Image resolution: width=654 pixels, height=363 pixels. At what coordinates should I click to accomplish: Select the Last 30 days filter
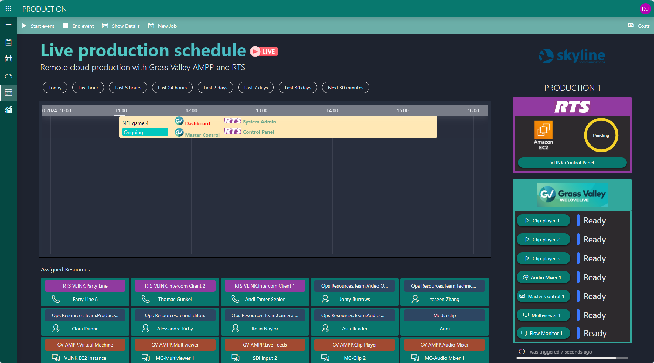coord(298,87)
